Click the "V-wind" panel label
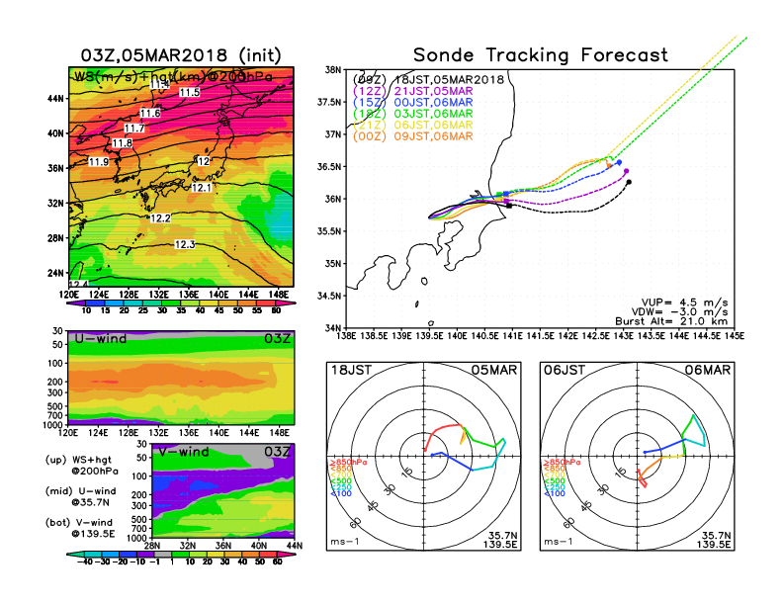The height and width of the screenshot is (605, 783). (184, 452)
